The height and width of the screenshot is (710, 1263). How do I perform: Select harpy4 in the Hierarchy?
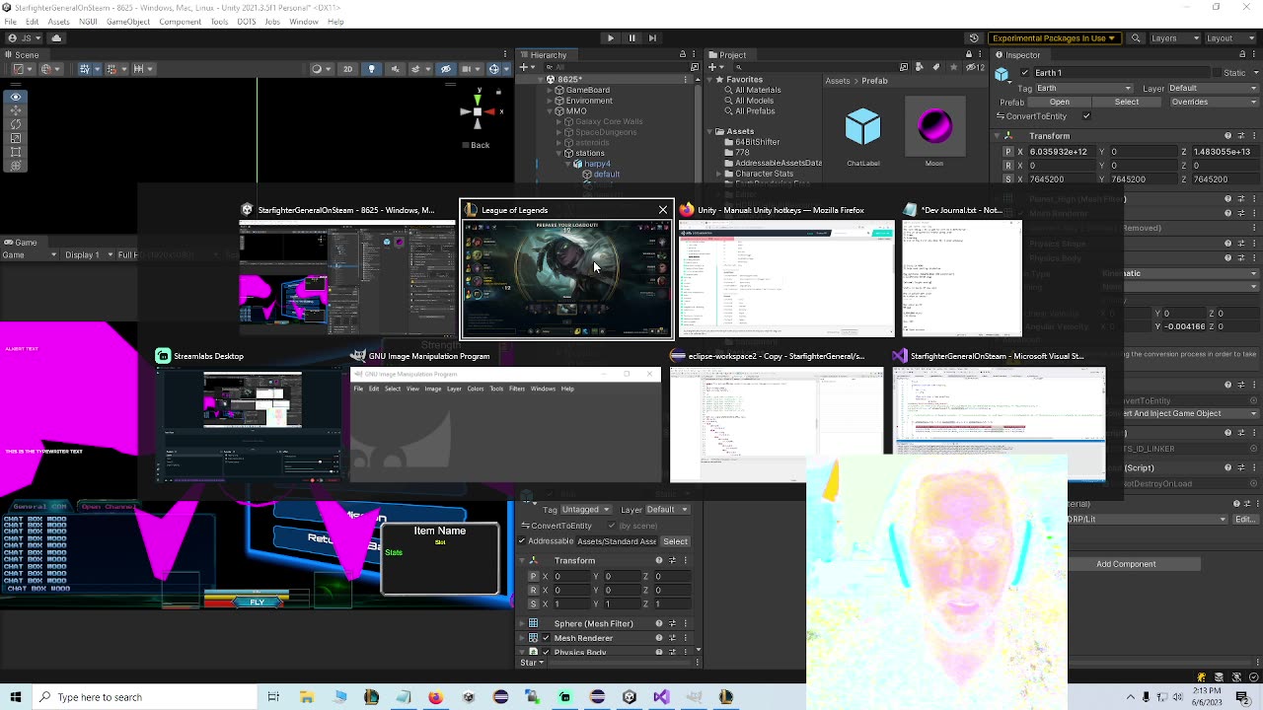[x=598, y=164]
